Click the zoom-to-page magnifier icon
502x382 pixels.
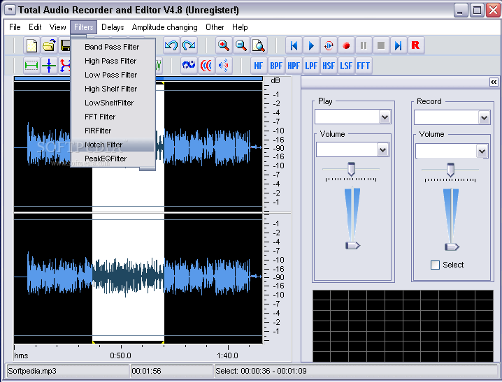pyautogui.click(x=259, y=45)
